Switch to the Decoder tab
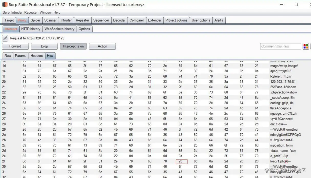This screenshot has height=178, width=311. click(x=119, y=20)
